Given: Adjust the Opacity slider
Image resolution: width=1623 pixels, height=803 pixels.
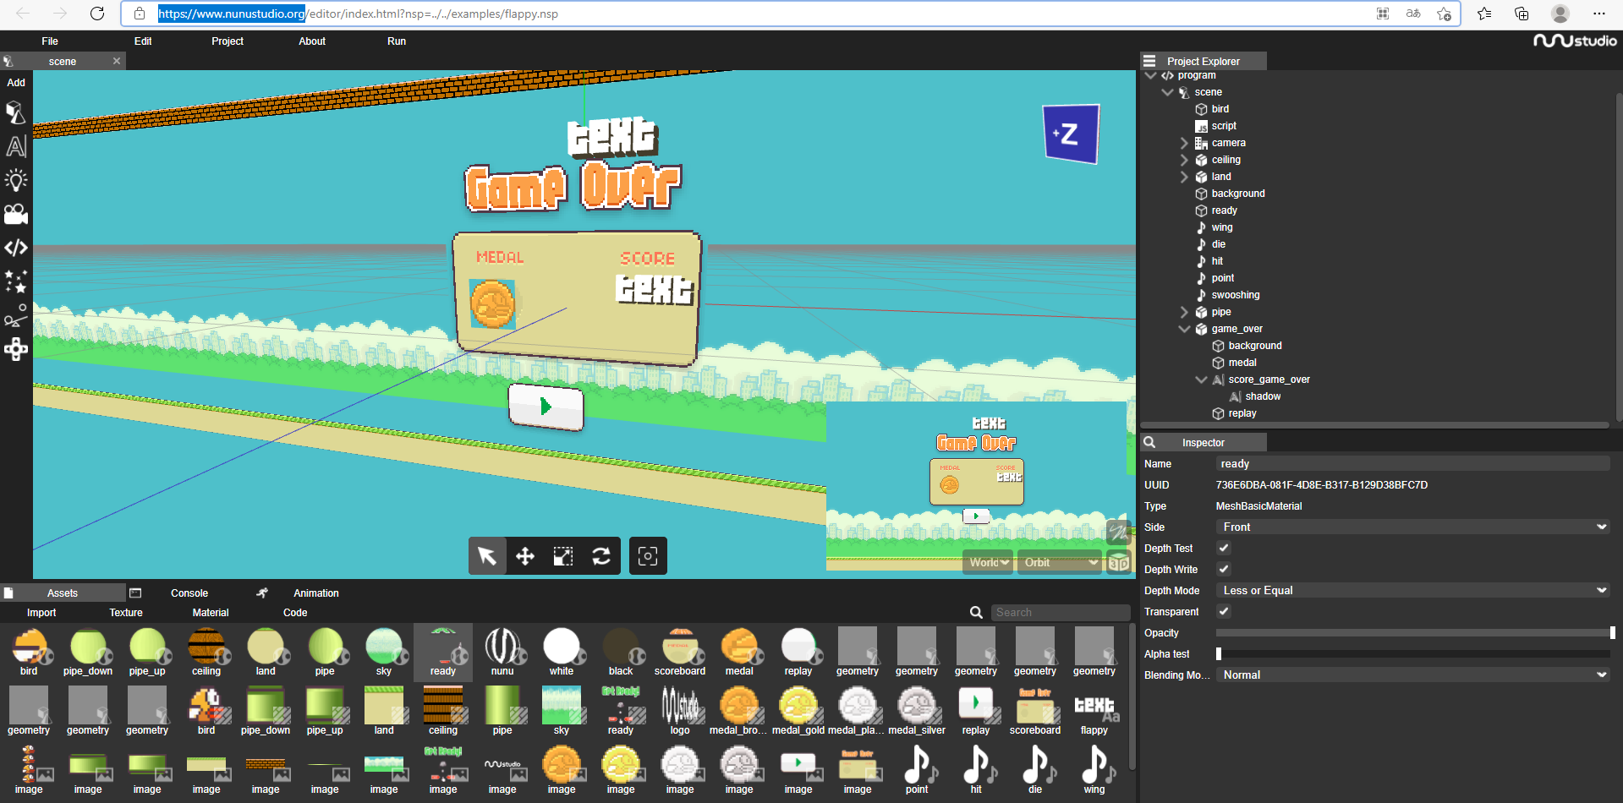Looking at the screenshot, I should (1415, 633).
